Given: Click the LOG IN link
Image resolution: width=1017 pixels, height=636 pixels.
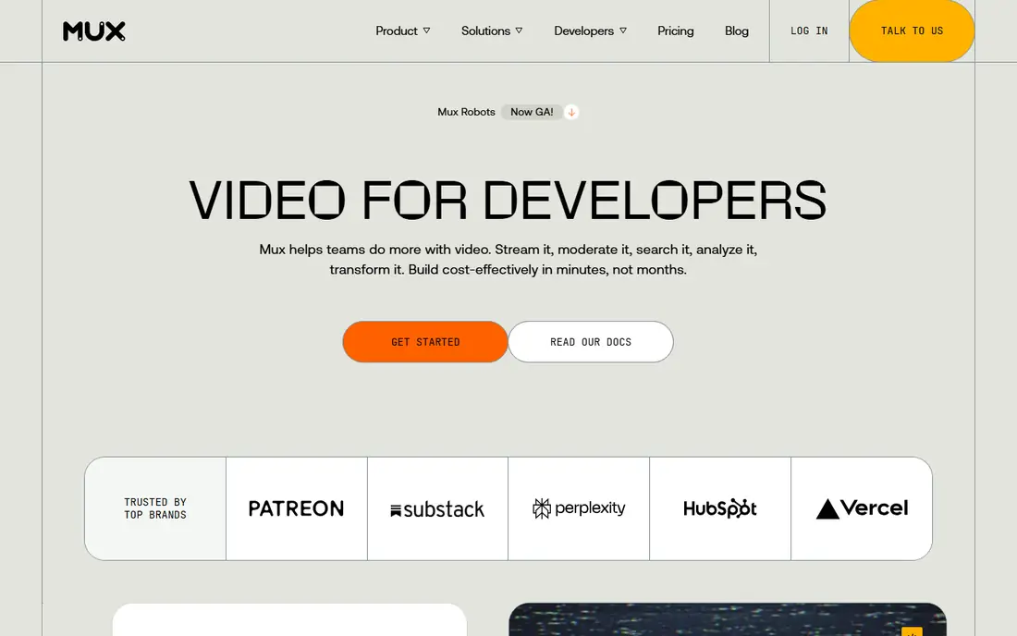Looking at the screenshot, I should [809, 31].
